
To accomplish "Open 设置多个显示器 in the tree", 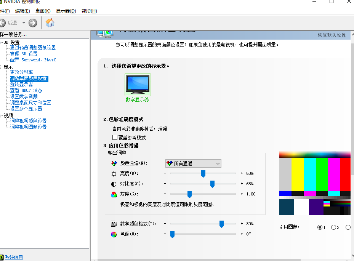I will click(x=26, y=109).
